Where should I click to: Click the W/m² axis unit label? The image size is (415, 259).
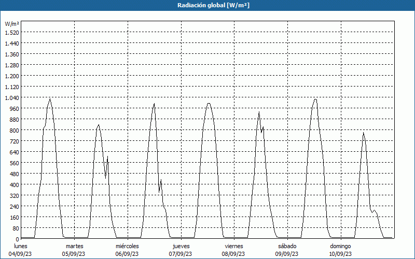[x=12, y=24]
